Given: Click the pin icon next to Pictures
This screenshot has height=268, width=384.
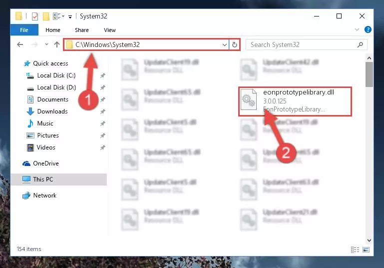Looking at the screenshot, I should pos(102,135).
